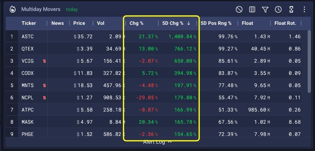
Task: Click the expand-vertically icon in header
Action: point(291,9)
